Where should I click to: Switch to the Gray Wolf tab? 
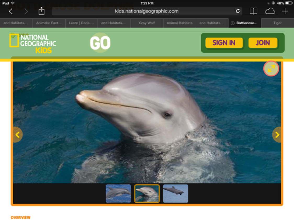(147, 23)
